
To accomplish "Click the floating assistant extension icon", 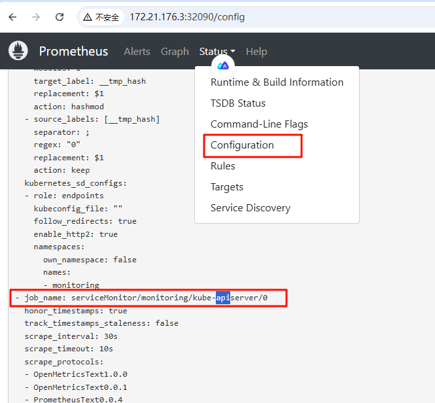I will (223, 66).
